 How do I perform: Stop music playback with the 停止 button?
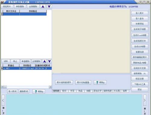[15, 61]
